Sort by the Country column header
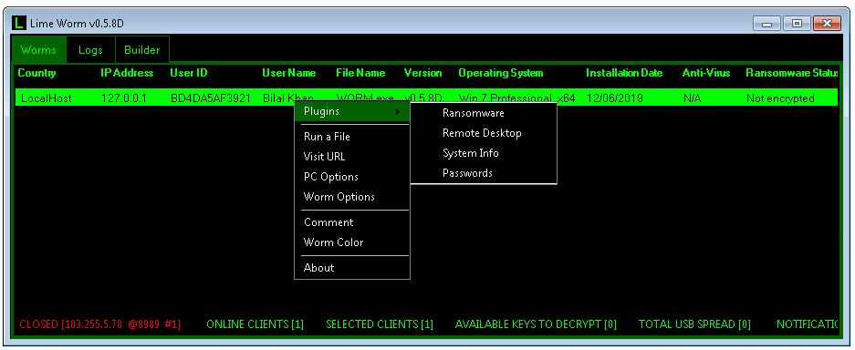 coord(37,73)
